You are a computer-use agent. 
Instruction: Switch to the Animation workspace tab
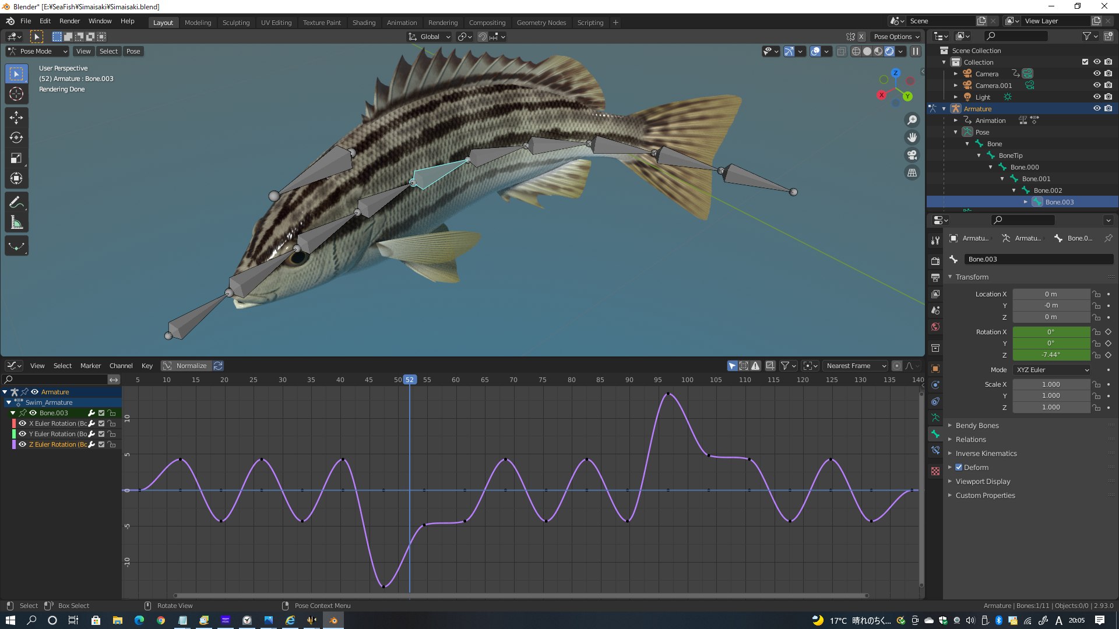(402, 23)
